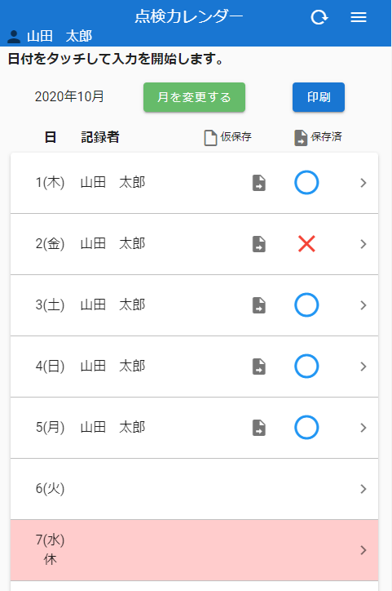Click the saved-file icon on 2(金) row
This screenshot has height=591, width=392.
259,244
